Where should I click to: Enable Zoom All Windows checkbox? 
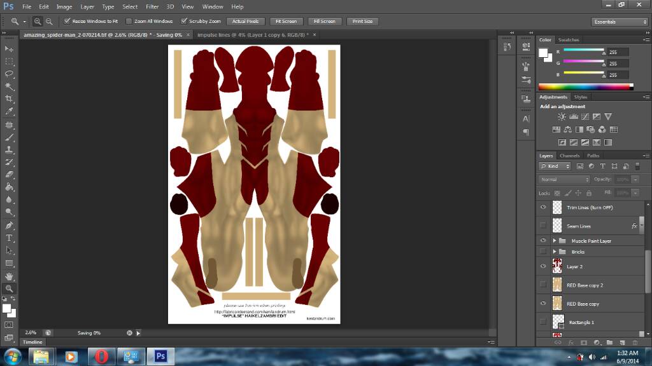(x=129, y=21)
